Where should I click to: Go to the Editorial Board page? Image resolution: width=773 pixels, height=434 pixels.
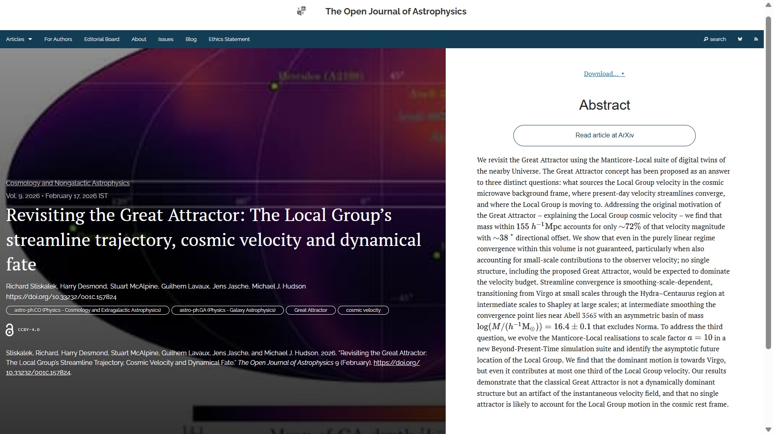tap(101, 39)
